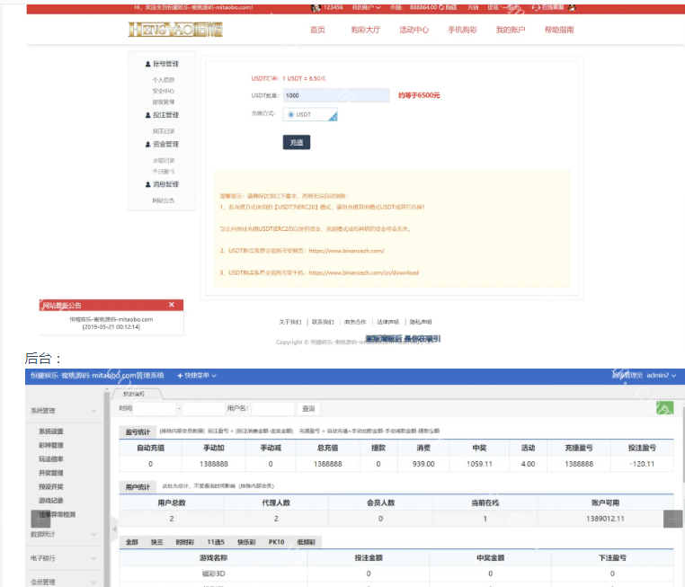
Task: Open the 购彩大厅 navigation menu item
Action: pos(365,30)
